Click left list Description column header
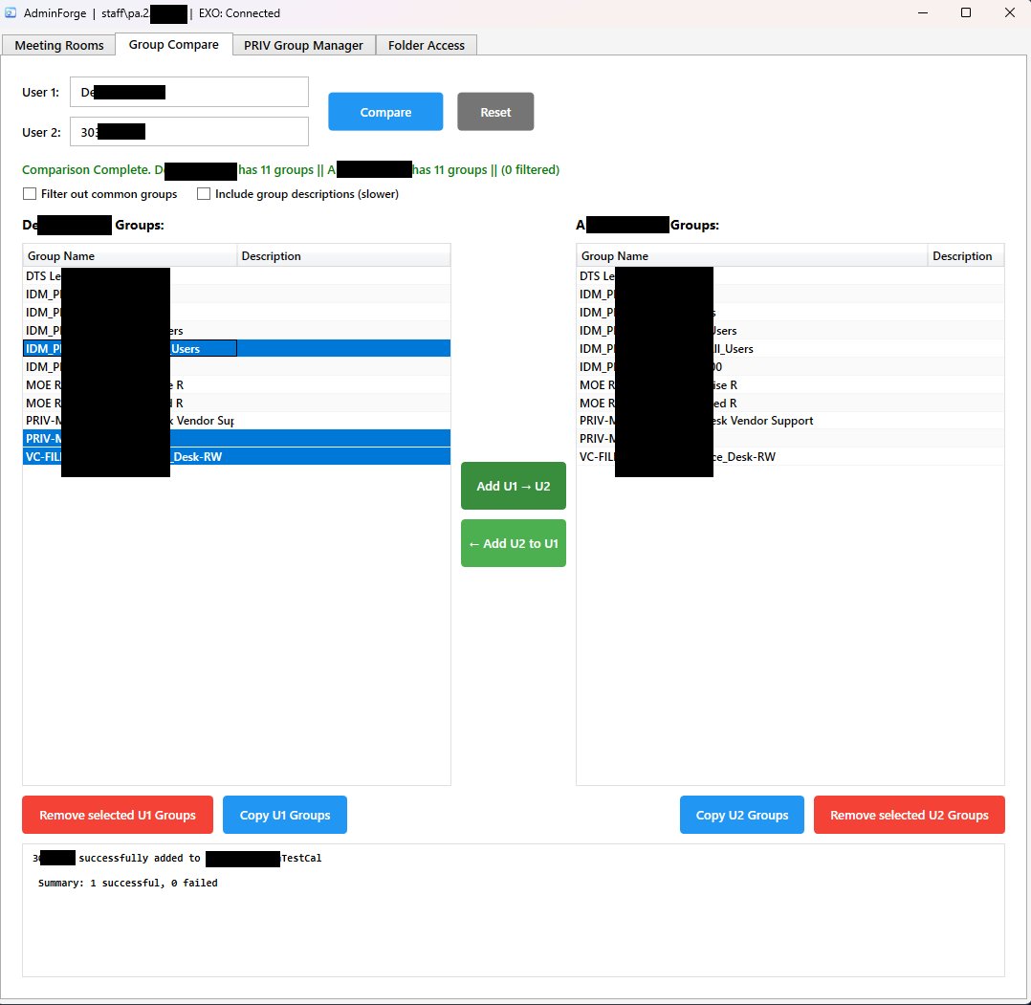The image size is (1031, 1005). [343, 255]
